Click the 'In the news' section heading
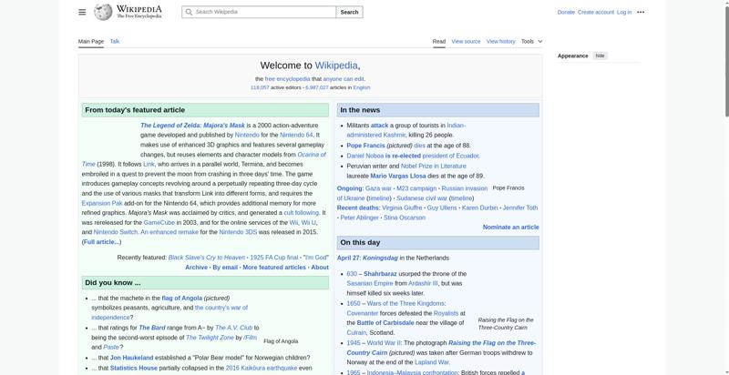 tap(360, 110)
